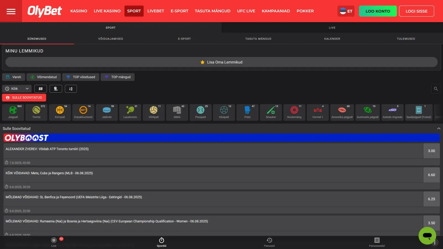Open the POKKER menu item
This screenshot has height=249, width=443.
click(305, 11)
